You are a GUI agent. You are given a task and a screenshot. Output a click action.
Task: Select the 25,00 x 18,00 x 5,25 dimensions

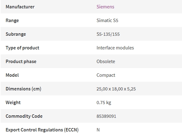point(116,89)
